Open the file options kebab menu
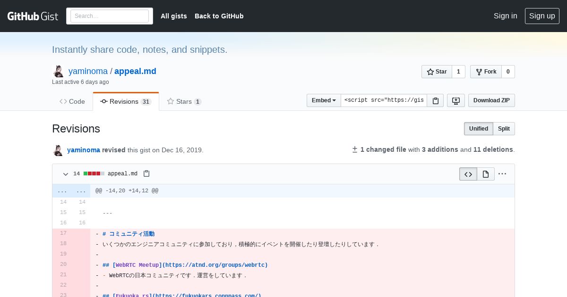 [x=502, y=174]
